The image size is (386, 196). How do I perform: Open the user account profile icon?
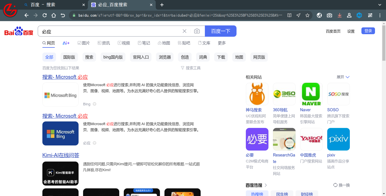[349, 15]
